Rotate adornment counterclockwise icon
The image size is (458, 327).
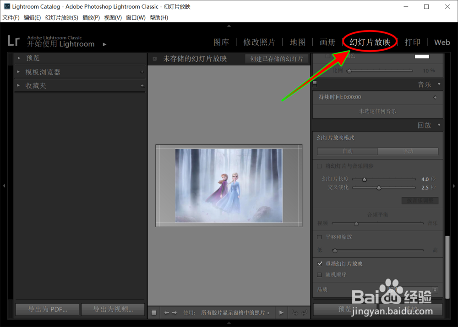295,313
